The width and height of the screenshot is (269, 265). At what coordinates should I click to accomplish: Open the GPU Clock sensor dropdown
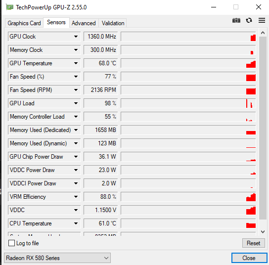44,37
